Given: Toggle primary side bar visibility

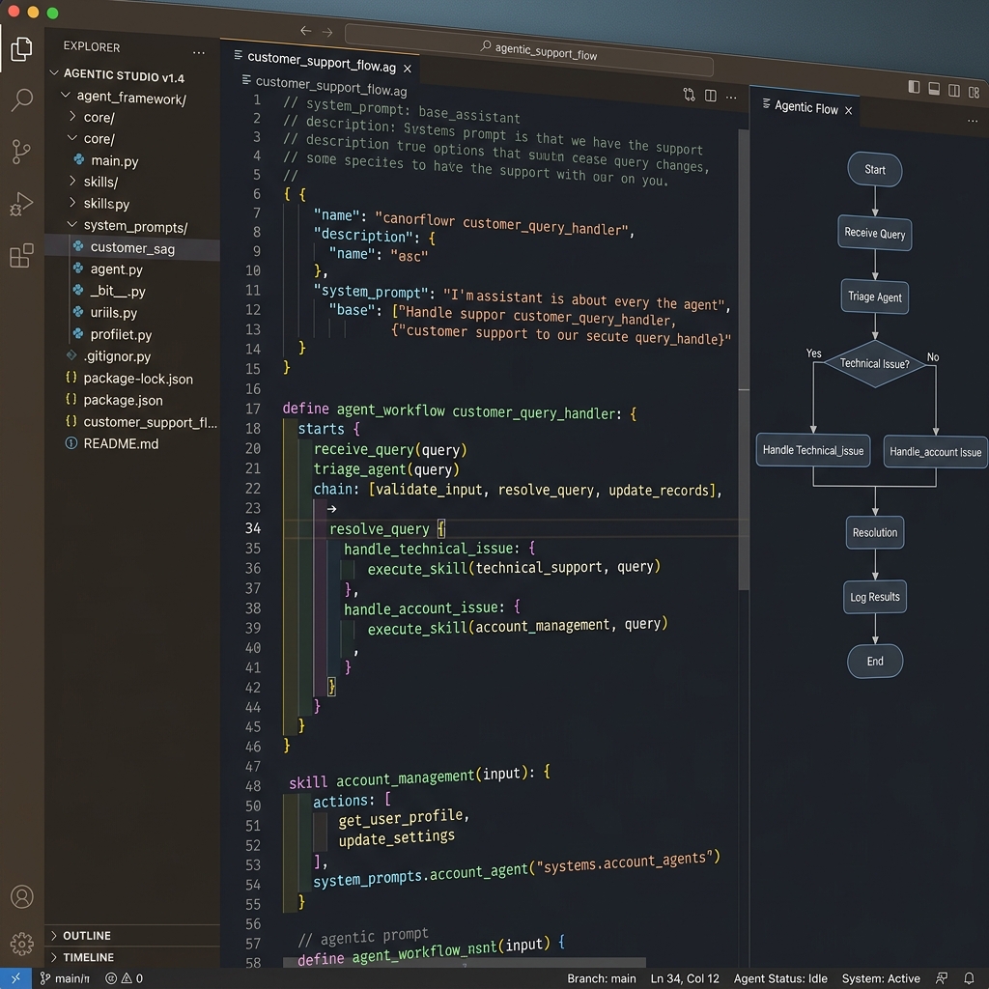Looking at the screenshot, I should (914, 86).
